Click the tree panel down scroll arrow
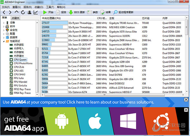Screen dimensions: 190x136 tap(37, 94)
